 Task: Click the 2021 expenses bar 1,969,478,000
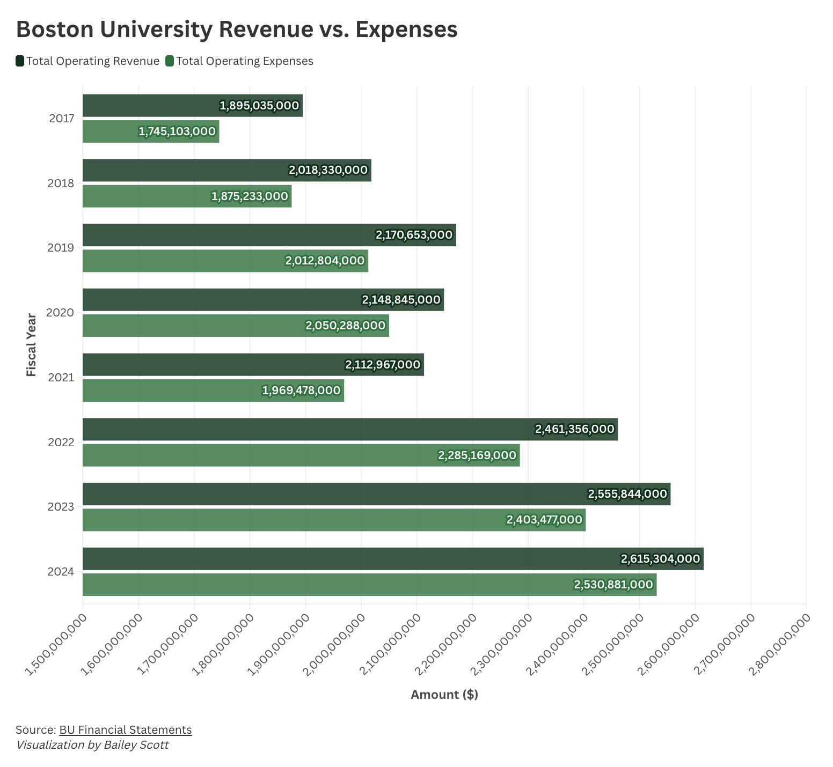click(213, 390)
